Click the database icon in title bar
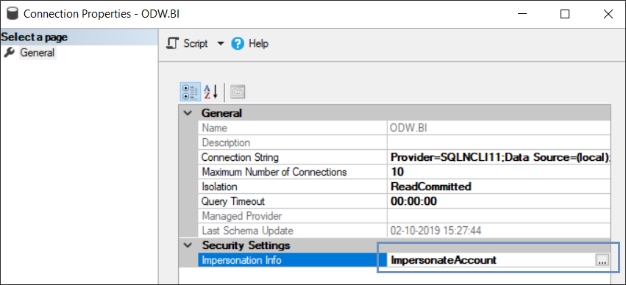The width and height of the screenshot is (626, 285). click(13, 14)
